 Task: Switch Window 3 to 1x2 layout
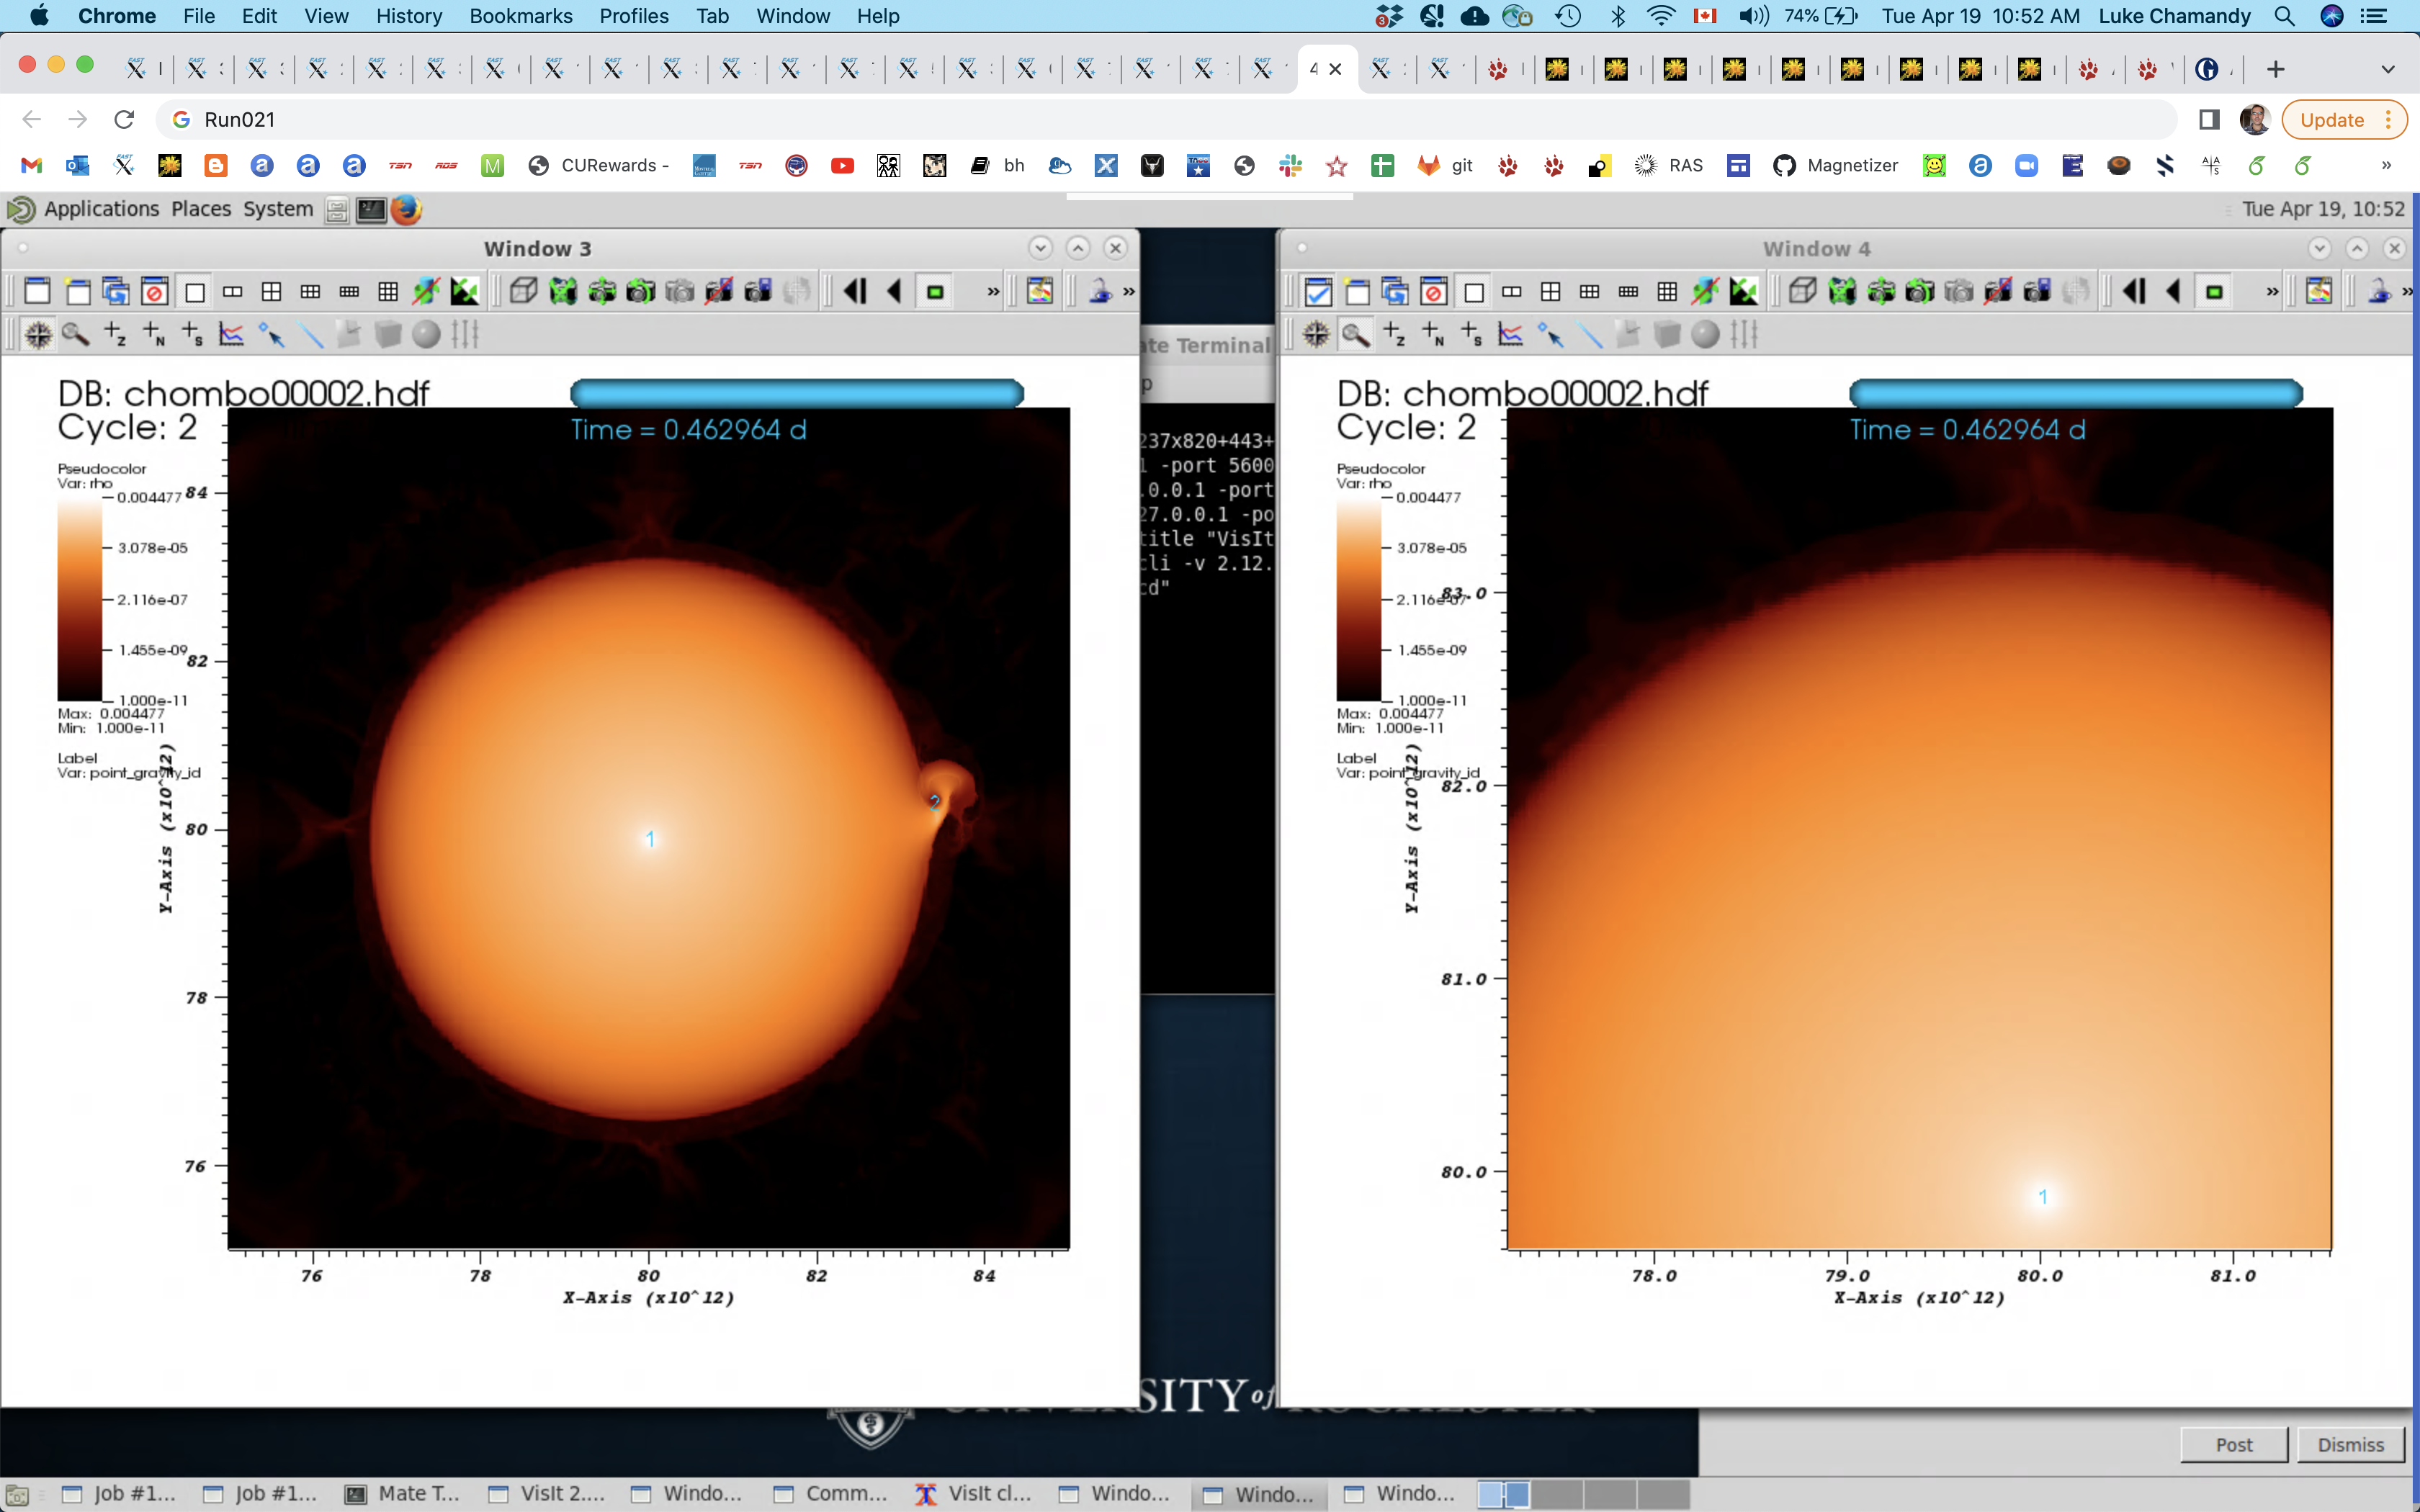coord(232,292)
